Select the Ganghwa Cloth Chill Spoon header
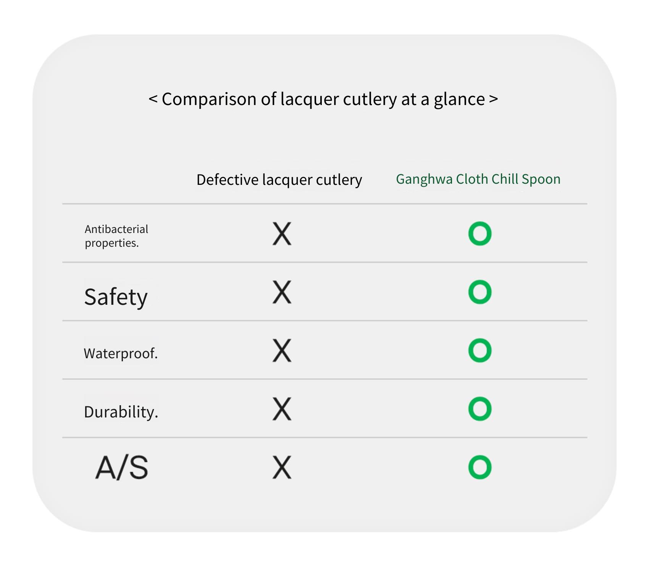The image size is (649, 566). 478,179
